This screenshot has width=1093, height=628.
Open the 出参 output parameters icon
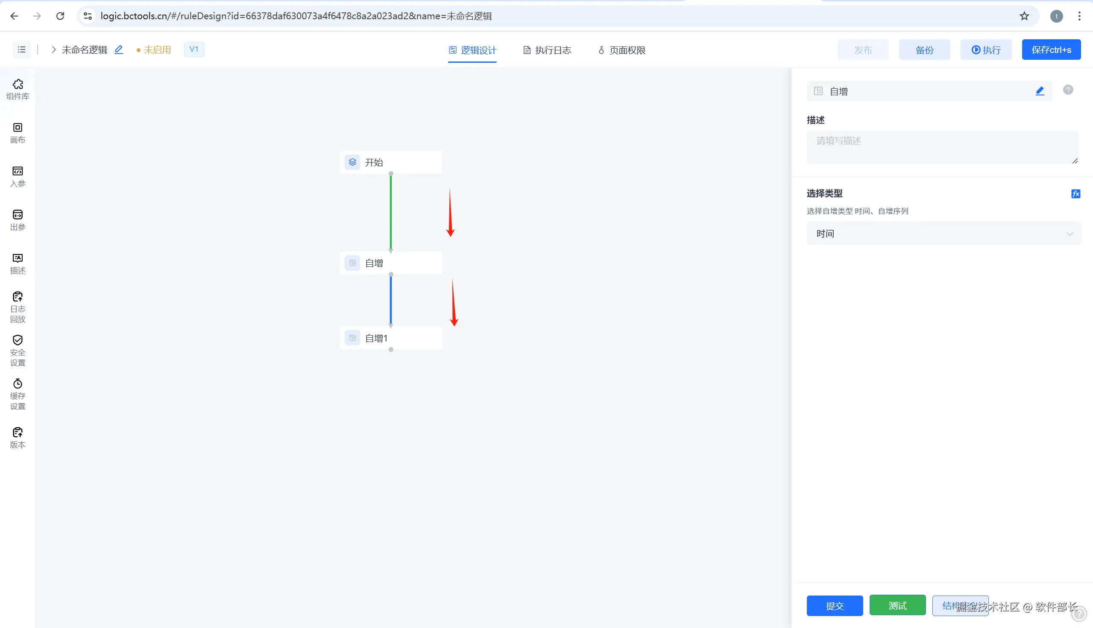point(18,219)
